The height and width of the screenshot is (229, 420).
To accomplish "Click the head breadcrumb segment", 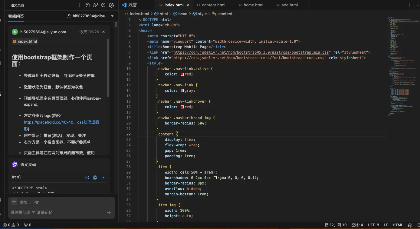I will (x=180, y=14).
